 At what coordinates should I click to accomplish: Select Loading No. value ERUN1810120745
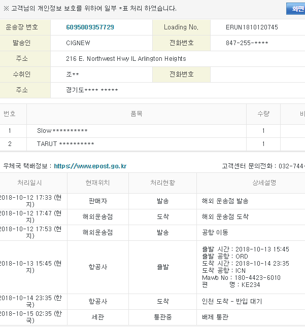[x=251, y=27]
